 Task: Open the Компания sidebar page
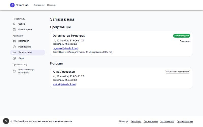pos(28,41)
